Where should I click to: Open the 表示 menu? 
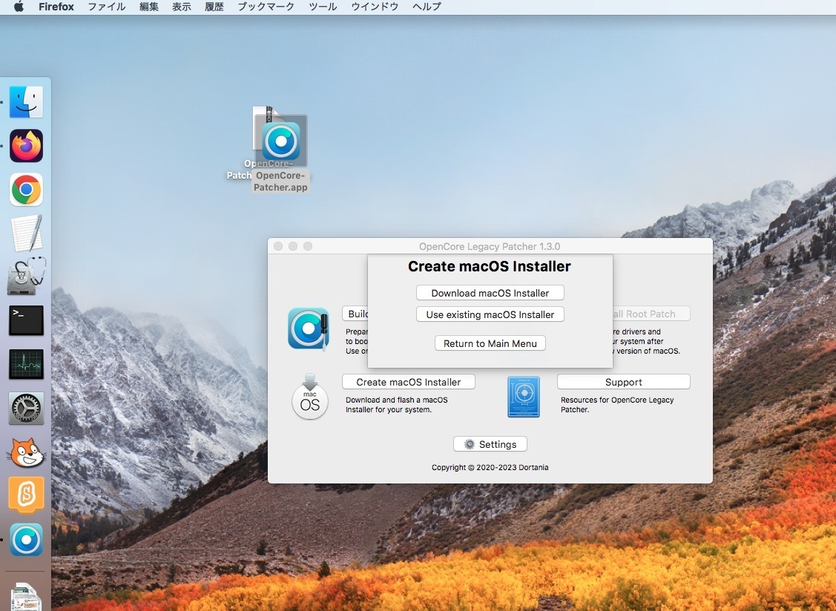(x=181, y=7)
